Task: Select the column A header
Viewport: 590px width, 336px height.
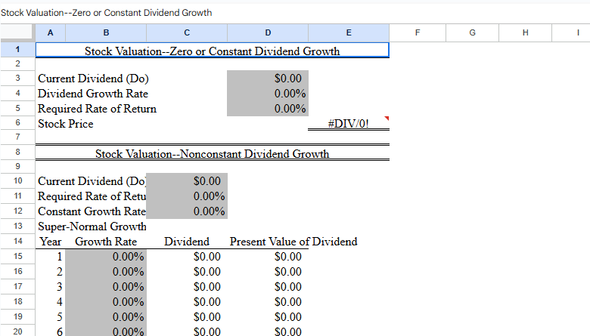Action: [50, 32]
